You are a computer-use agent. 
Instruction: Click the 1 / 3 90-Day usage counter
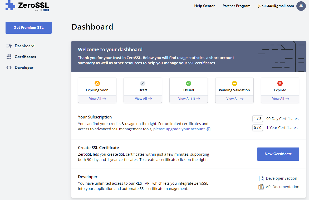point(258,119)
